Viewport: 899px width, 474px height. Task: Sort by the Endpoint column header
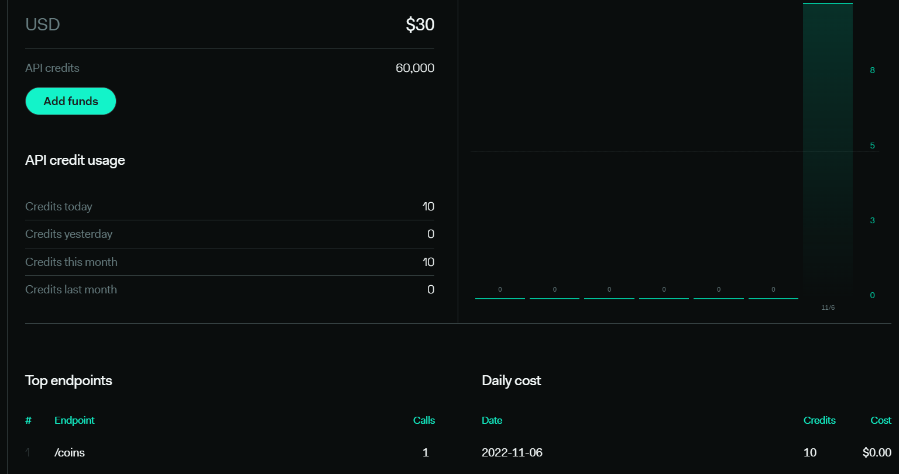click(x=74, y=420)
